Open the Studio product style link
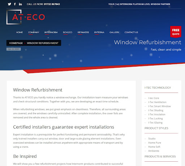 [x=152, y=139]
